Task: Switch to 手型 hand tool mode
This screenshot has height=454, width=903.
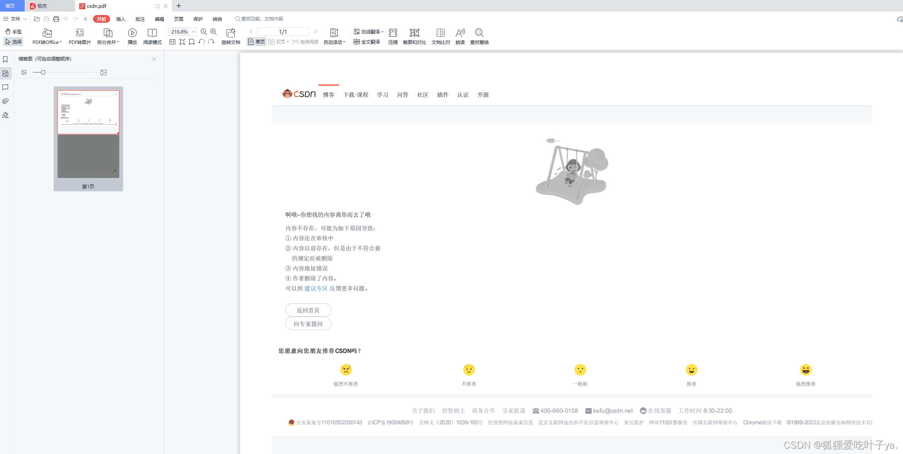Action: click(x=14, y=32)
